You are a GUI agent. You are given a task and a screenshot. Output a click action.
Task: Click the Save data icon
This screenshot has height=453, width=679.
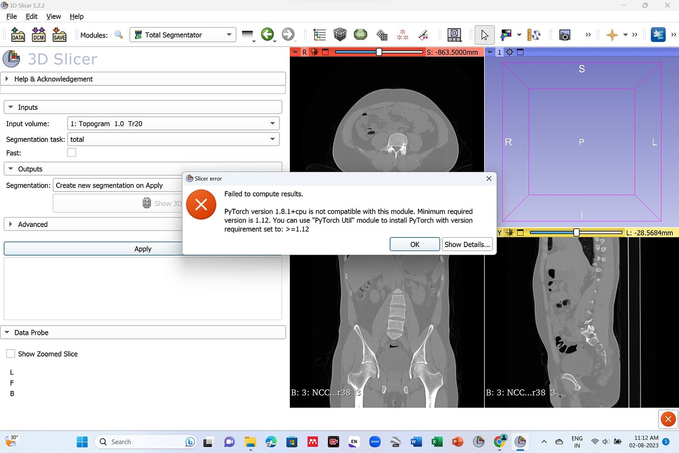click(x=59, y=34)
